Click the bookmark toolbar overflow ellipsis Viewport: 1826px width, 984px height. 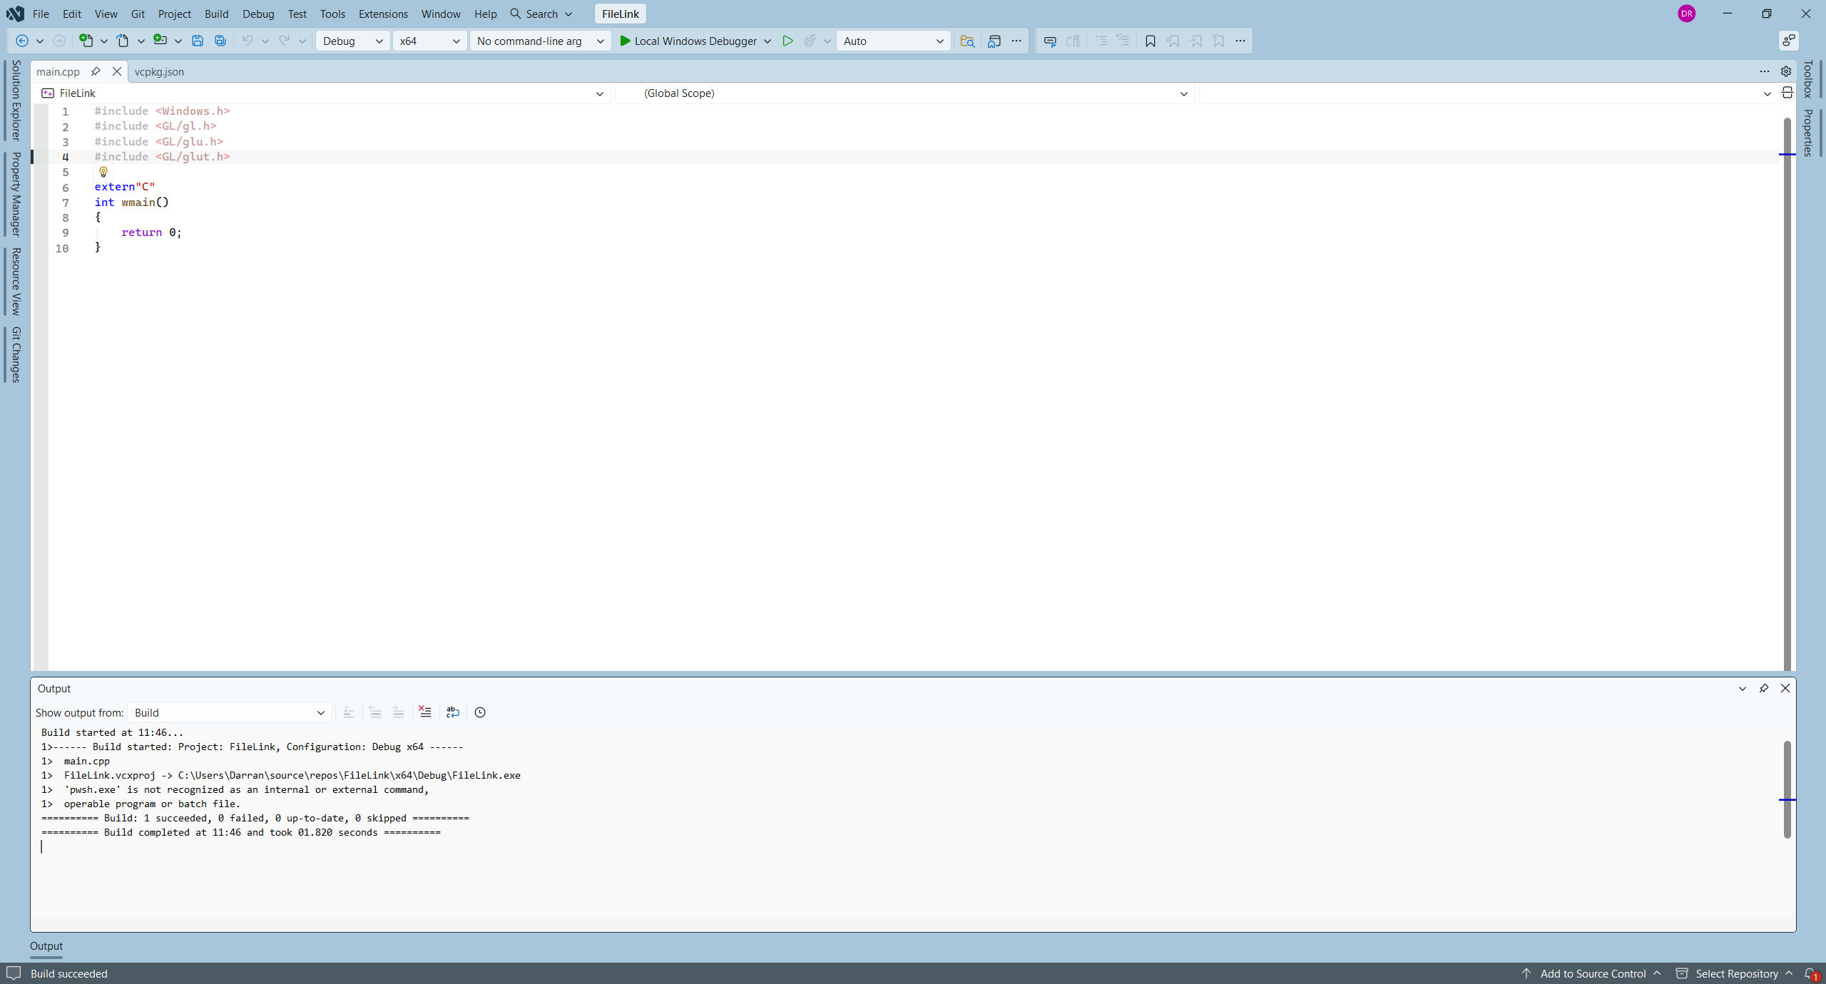tap(1240, 41)
